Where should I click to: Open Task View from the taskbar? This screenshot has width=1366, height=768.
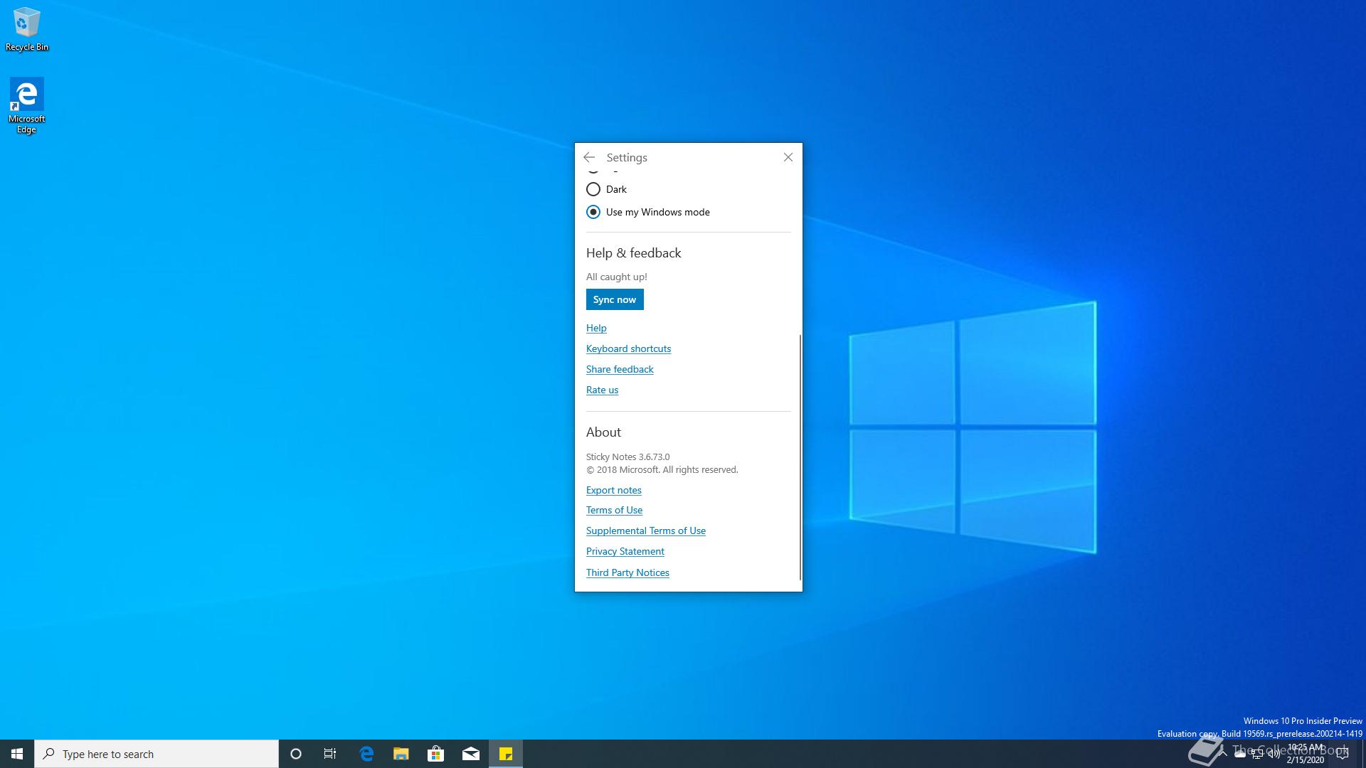click(330, 754)
